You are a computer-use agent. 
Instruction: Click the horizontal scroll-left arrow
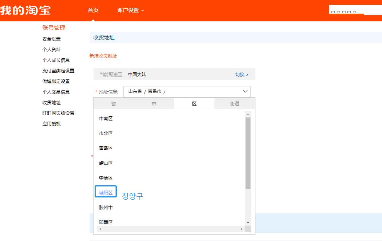pos(100,229)
